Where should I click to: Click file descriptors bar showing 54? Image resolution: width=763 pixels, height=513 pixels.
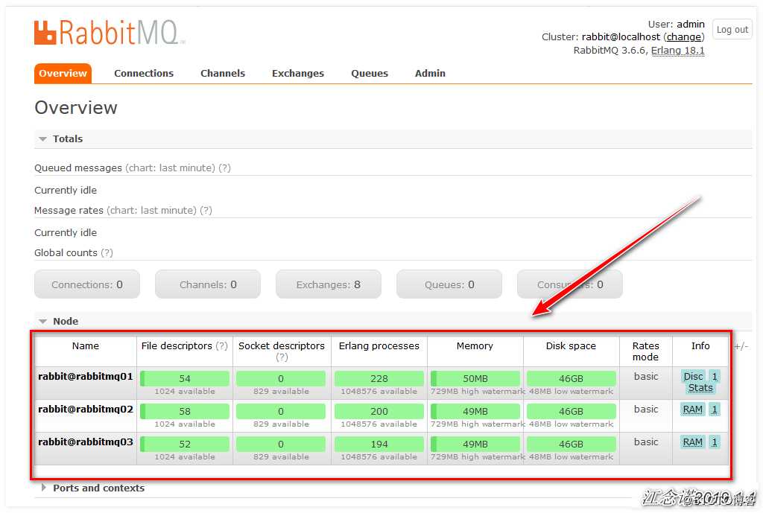pos(185,379)
